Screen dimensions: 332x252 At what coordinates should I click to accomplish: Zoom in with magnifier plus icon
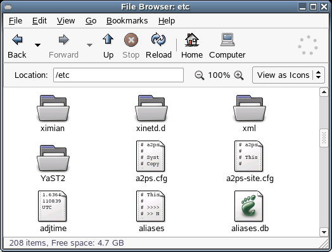(x=239, y=75)
